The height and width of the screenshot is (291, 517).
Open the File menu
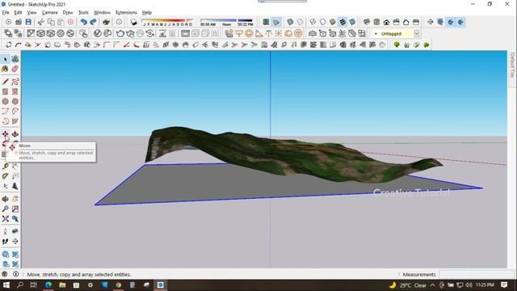[x=6, y=13]
